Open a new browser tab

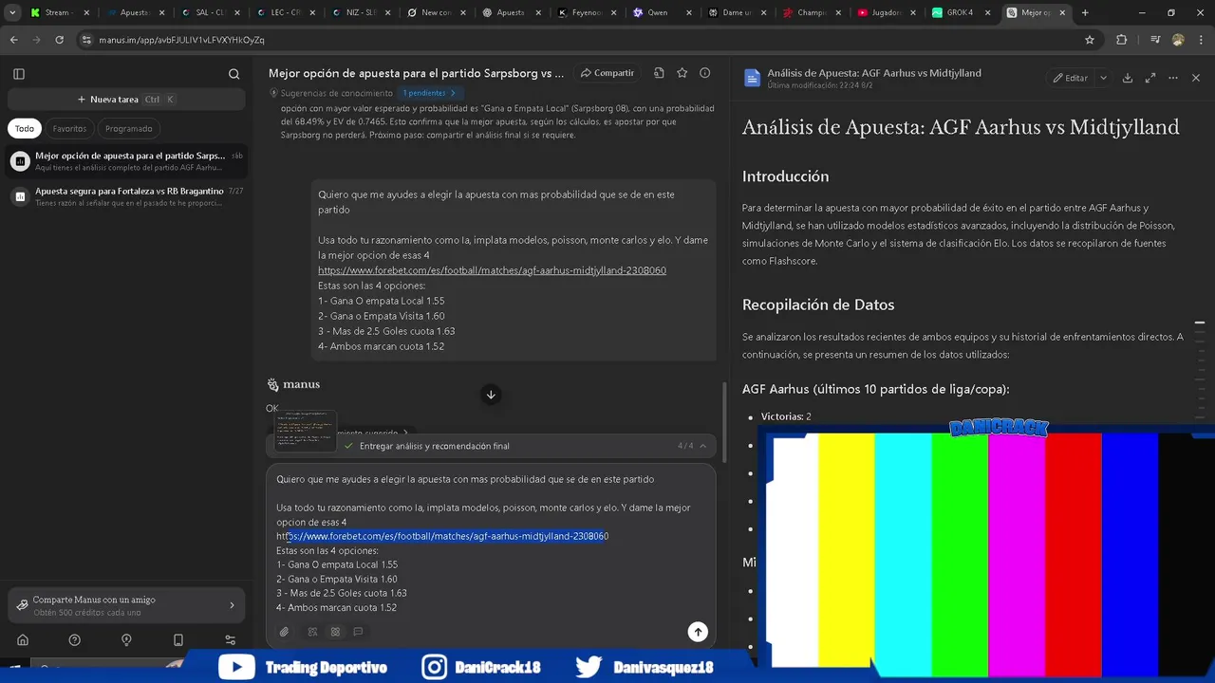1085,13
